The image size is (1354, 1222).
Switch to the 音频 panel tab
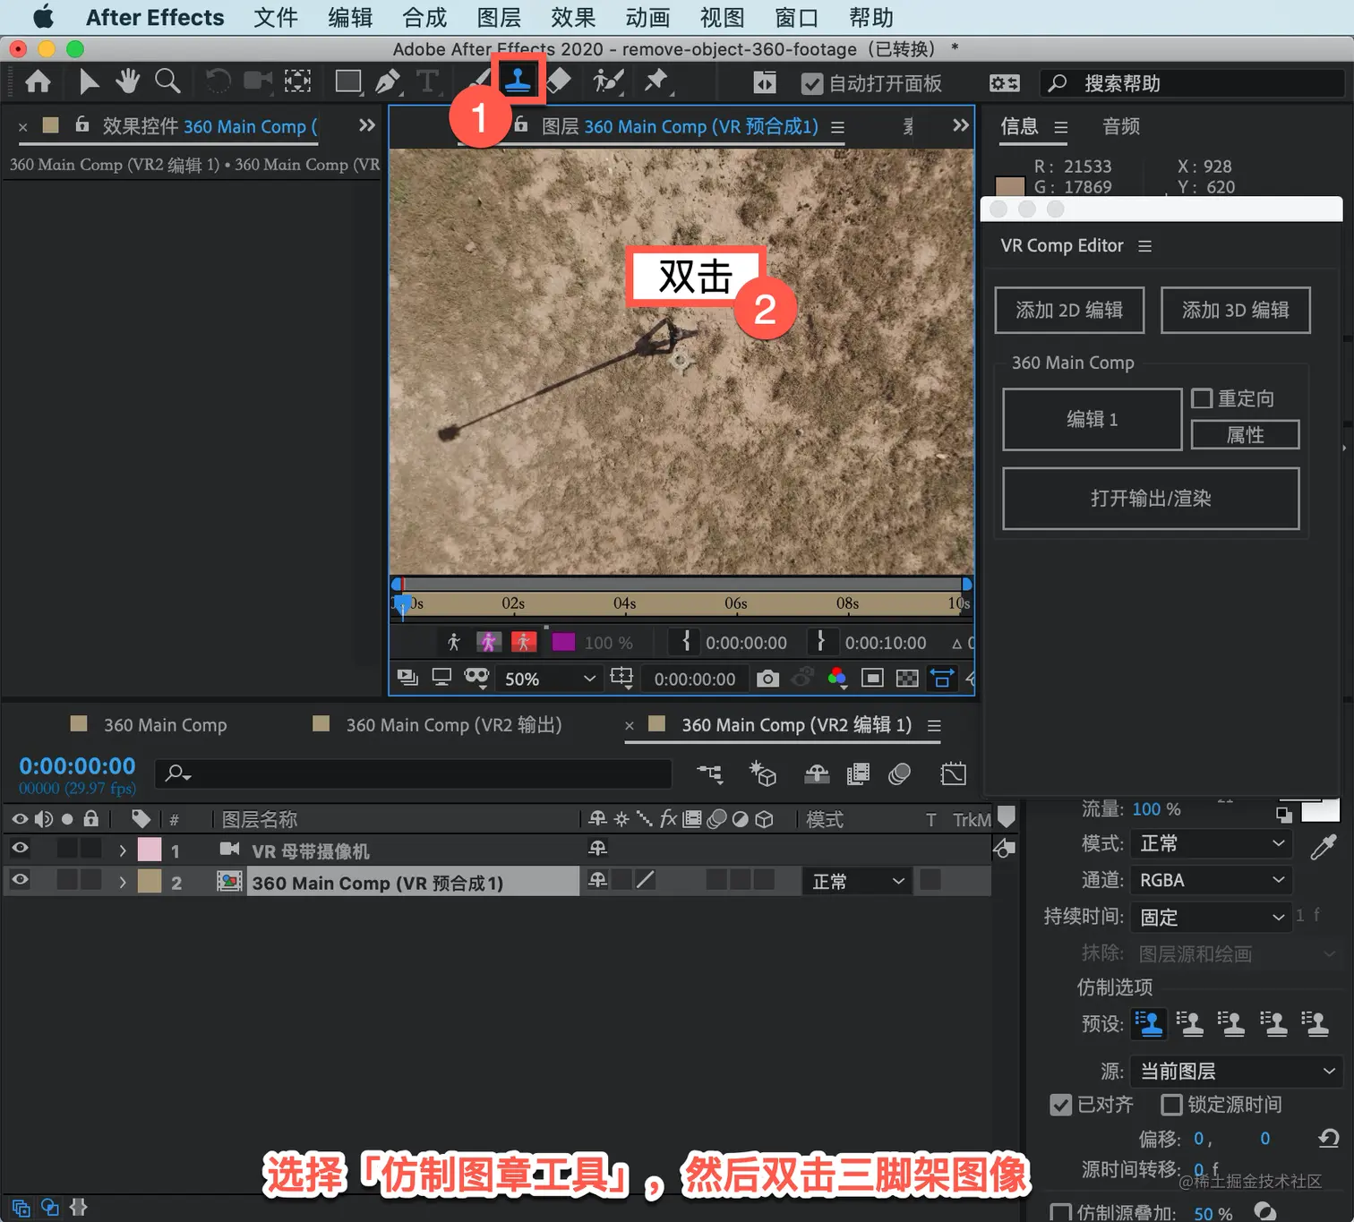[1121, 126]
